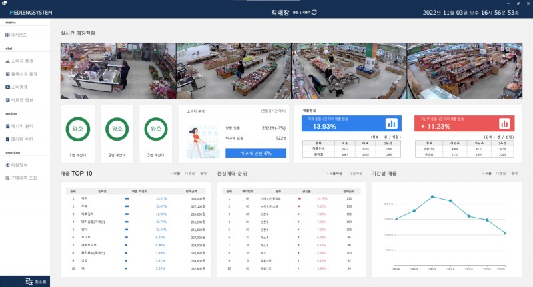
Task: Click the 9.52% interest rate in rank 2
Action: click(321, 206)
